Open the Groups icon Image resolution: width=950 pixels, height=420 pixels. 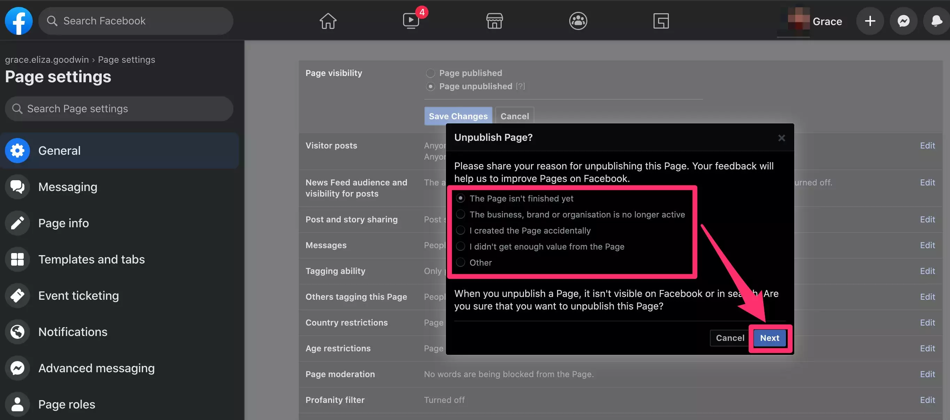point(578,21)
